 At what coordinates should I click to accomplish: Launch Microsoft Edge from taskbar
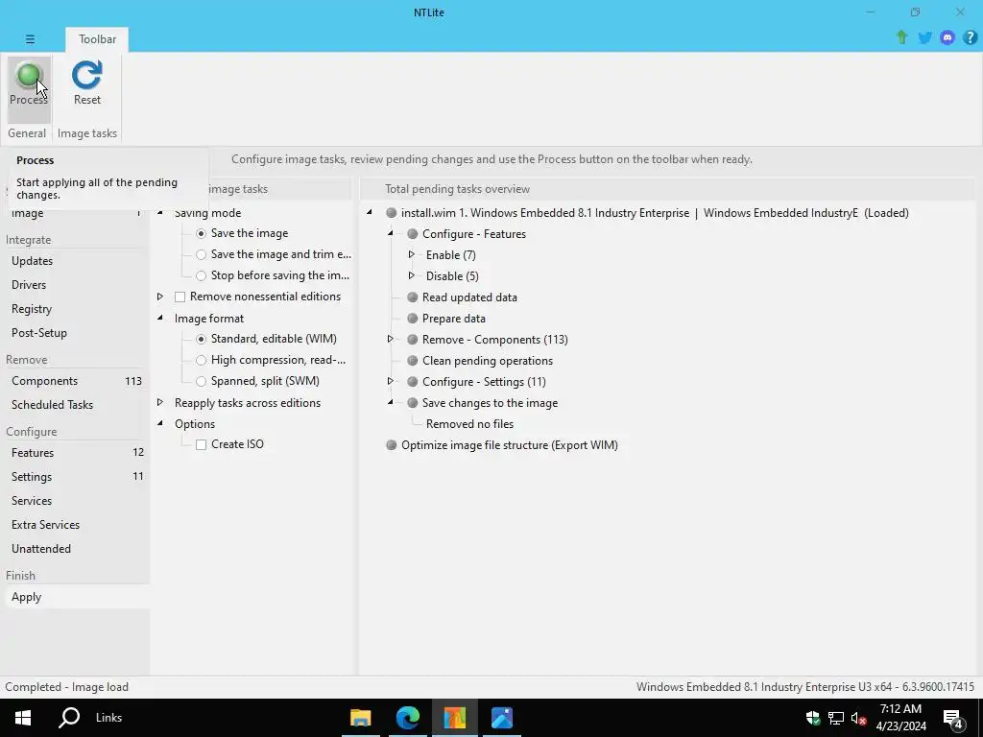(407, 718)
